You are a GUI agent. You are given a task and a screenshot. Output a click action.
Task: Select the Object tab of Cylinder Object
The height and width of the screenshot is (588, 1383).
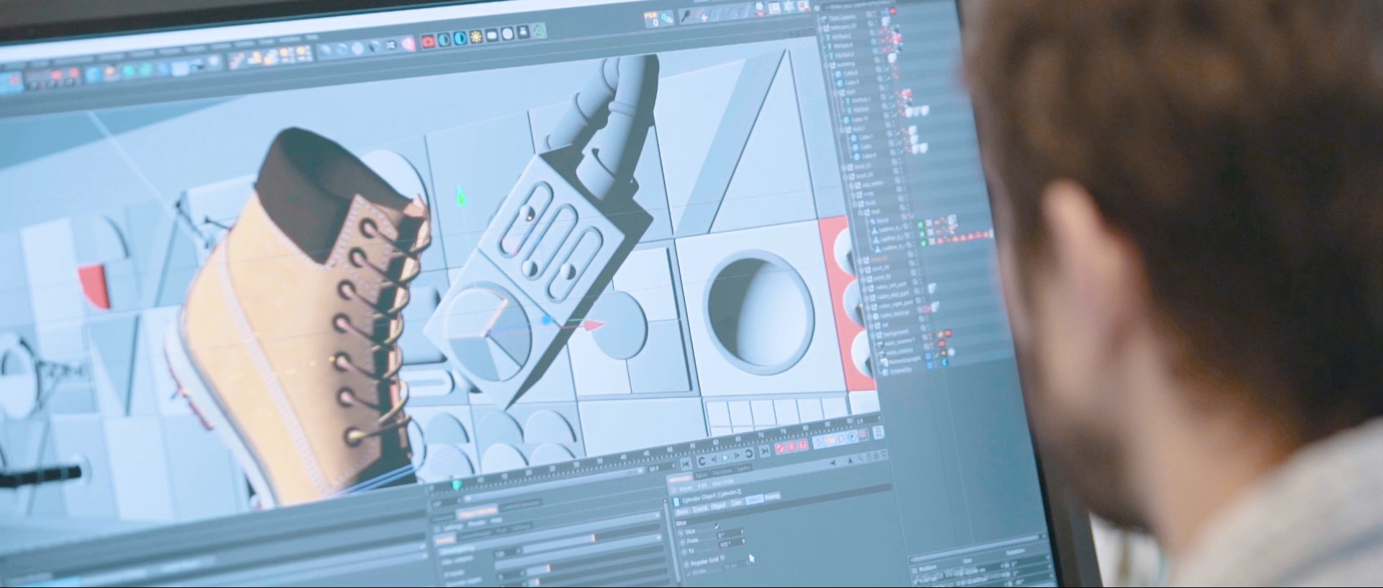[x=717, y=506]
